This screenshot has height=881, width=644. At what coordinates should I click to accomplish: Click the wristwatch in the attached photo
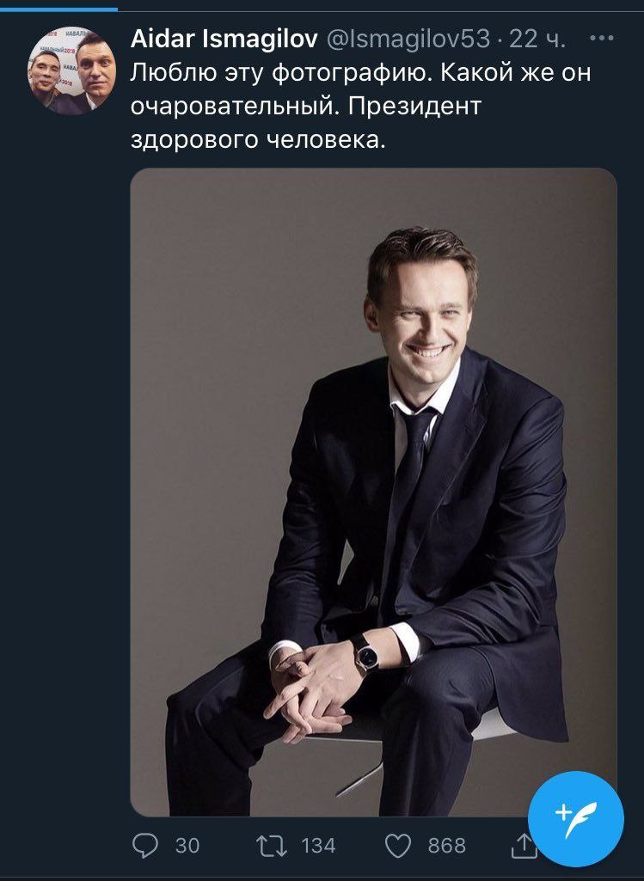pyautogui.click(x=365, y=653)
